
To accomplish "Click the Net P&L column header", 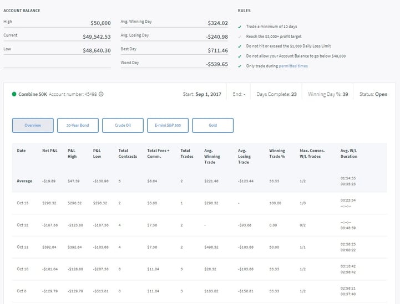I will tap(49, 151).
